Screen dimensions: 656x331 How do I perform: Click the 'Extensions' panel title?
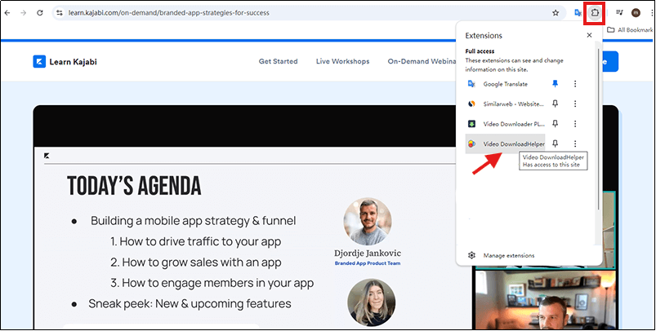[x=484, y=36]
